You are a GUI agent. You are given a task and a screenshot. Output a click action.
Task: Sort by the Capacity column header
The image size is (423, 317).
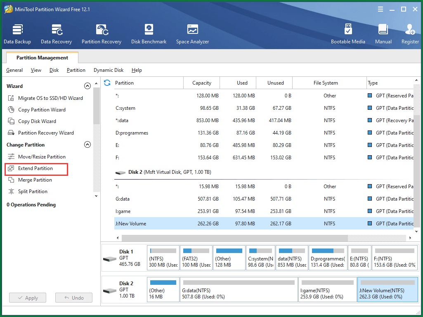pyautogui.click(x=201, y=83)
